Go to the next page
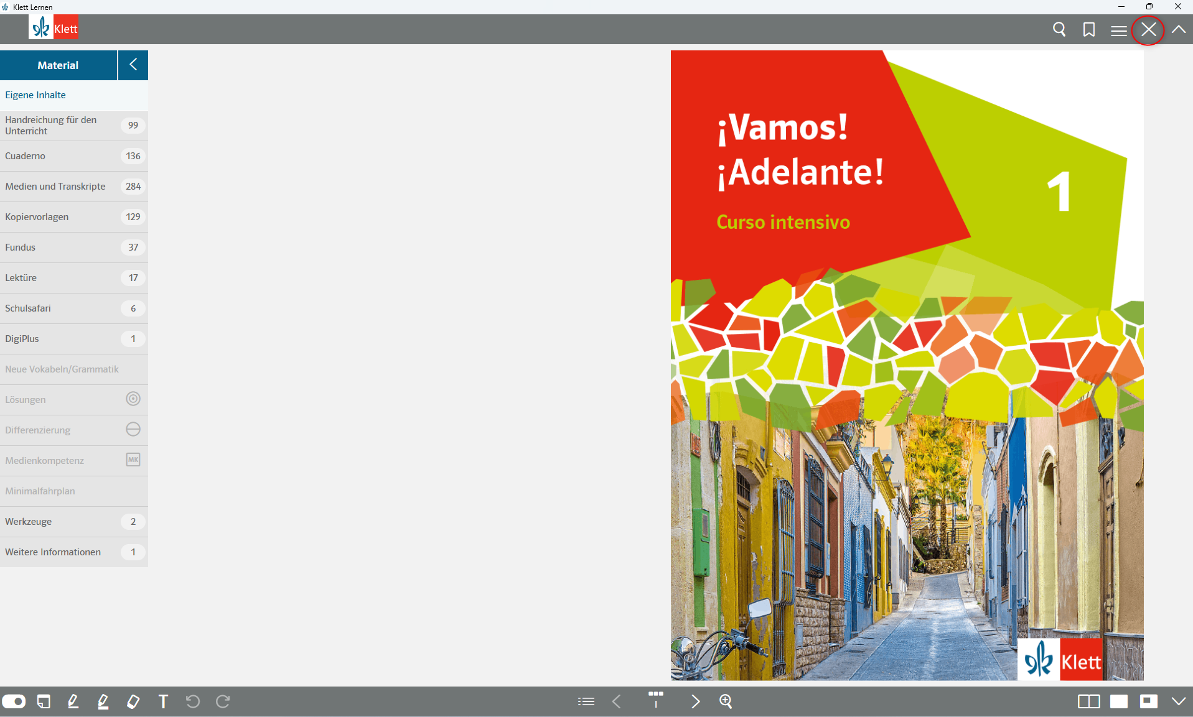This screenshot has height=717, width=1193. [x=696, y=701]
